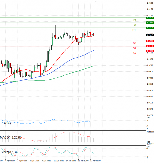Select the 1.14430 price tag
Screen dimensions: 154x163
tap(150, 28)
